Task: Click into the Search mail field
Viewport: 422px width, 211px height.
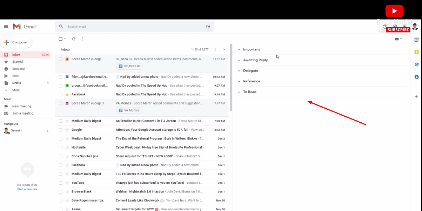Action: click(x=133, y=27)
